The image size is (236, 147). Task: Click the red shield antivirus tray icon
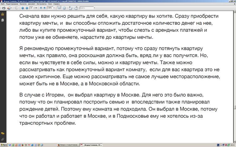click(226, 145)
